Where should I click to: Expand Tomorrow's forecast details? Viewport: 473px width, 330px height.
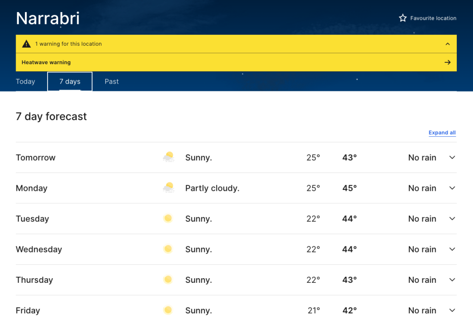coord(452,158)
